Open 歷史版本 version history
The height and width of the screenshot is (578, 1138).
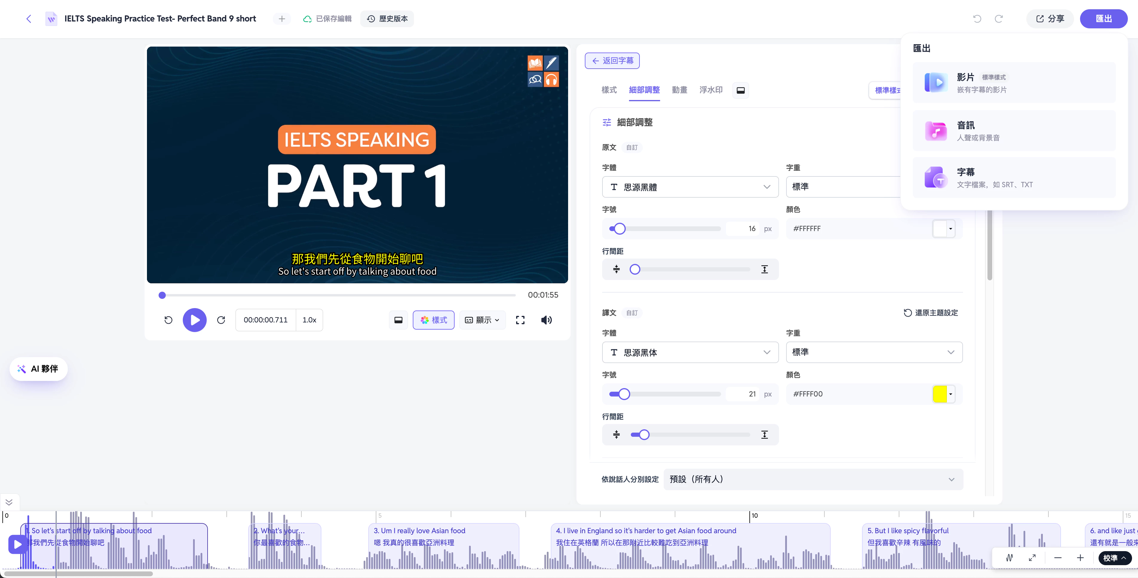tap(387, 19)
